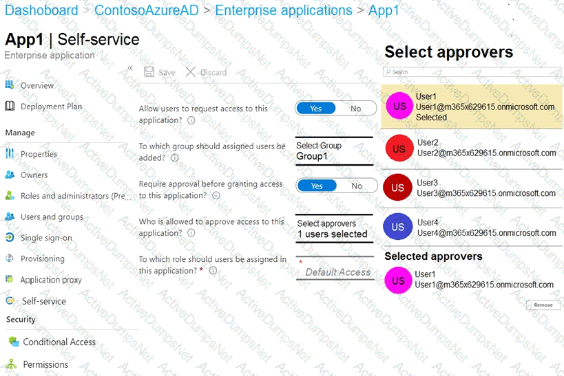
Task: Click the Save disk icon
Action: tap(149, 72)
